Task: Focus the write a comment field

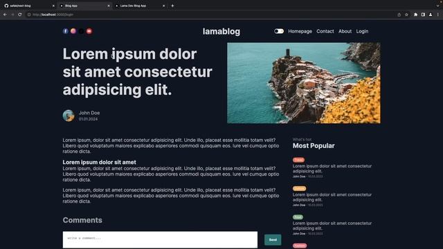Action: point(160,240)
